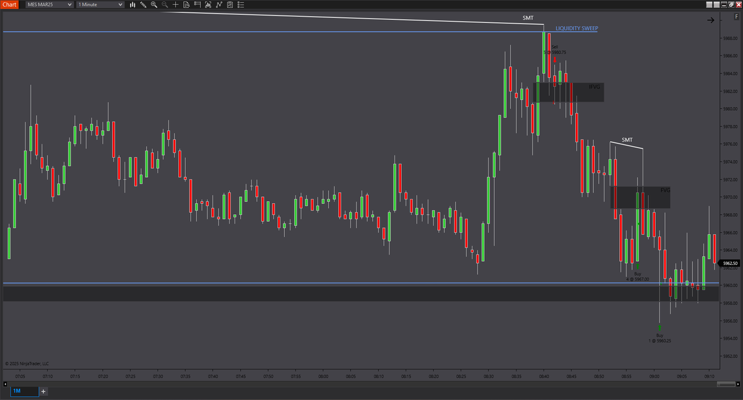The width and height of the screenshot is (743, 400).
Task: Select the Drawing Tools pencil icon
Action: tap(143, 4)
